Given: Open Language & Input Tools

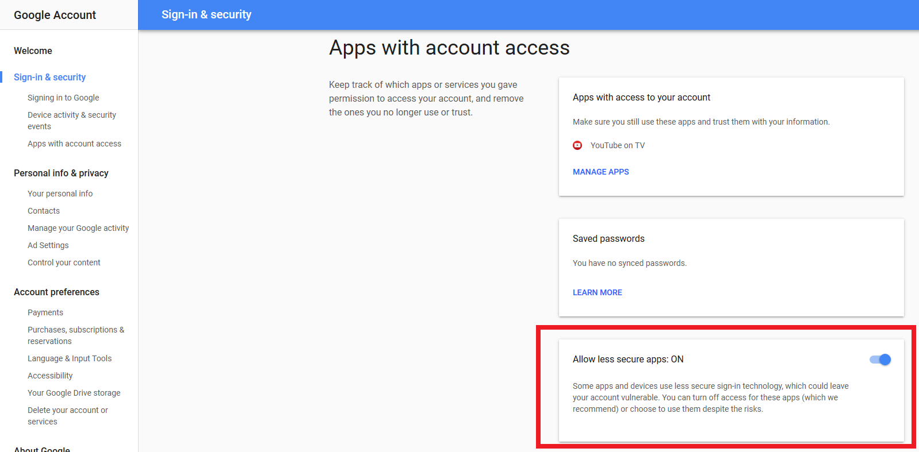Looking at the screenshot, I should (70, 358).
